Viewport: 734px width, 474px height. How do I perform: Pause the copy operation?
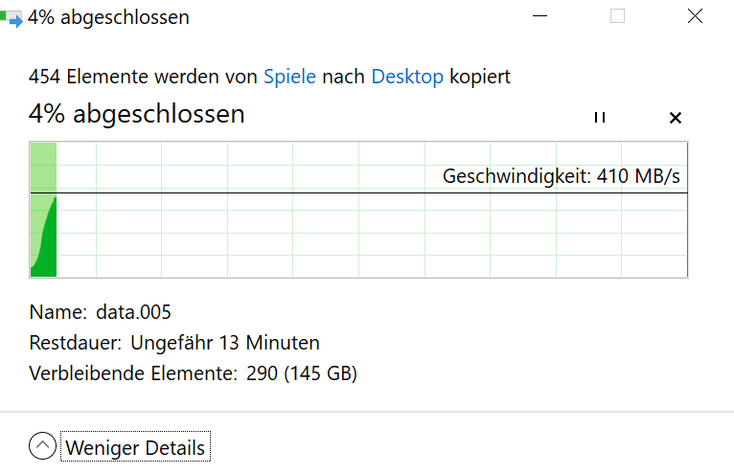[600, 117]
